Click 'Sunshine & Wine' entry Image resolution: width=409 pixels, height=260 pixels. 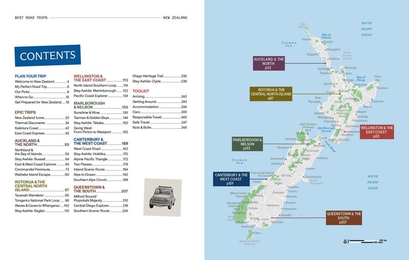[101, 113]
